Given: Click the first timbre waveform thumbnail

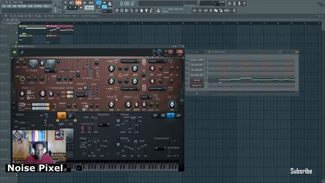Looking at the screenshot, I should coord(34,63).
